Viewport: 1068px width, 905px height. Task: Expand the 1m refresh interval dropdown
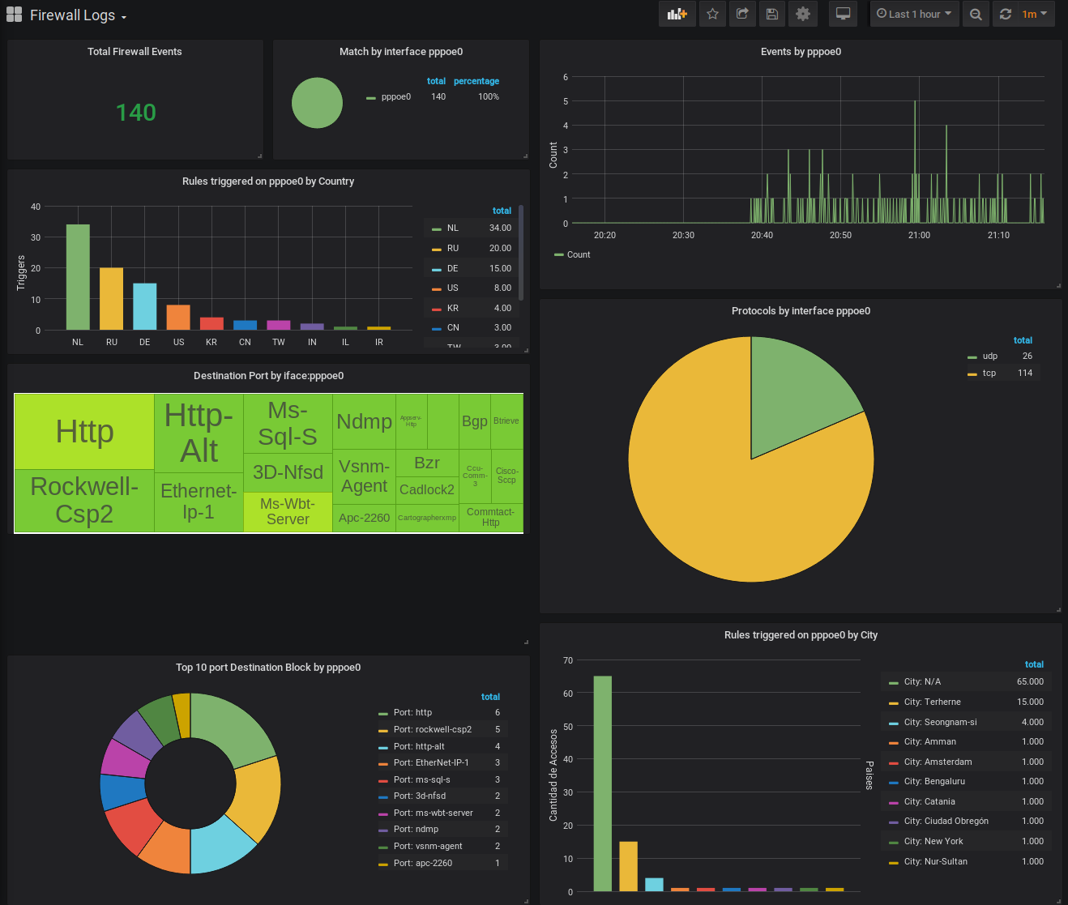pos(1035,14)
